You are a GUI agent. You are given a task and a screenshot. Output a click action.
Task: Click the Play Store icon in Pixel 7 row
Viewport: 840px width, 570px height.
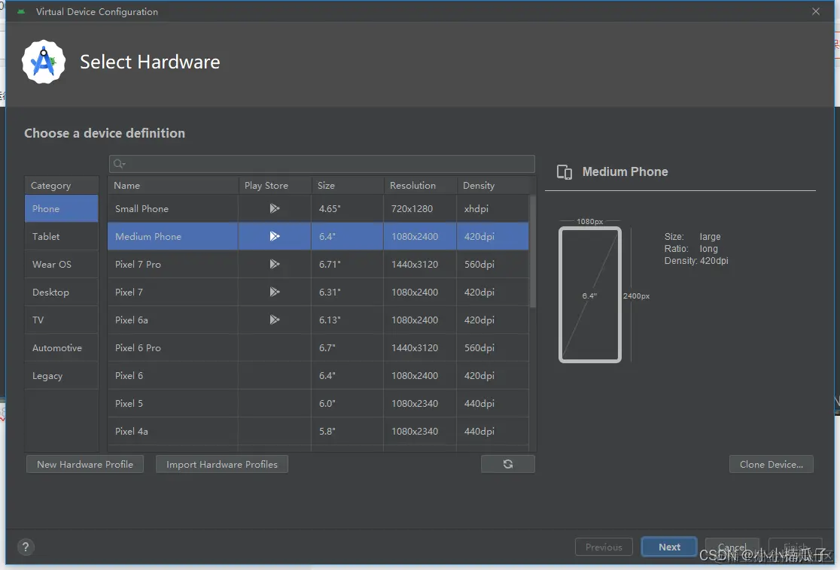(x=274, y=292)
